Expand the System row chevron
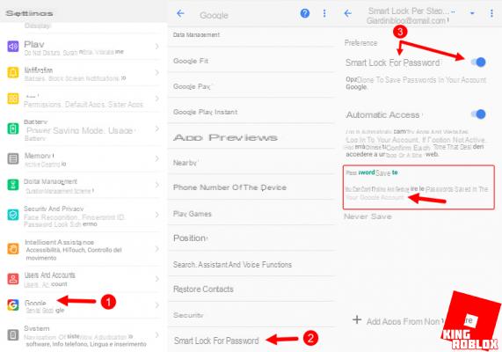The width and height of the screenshot is (502, 352). (157, 335)
